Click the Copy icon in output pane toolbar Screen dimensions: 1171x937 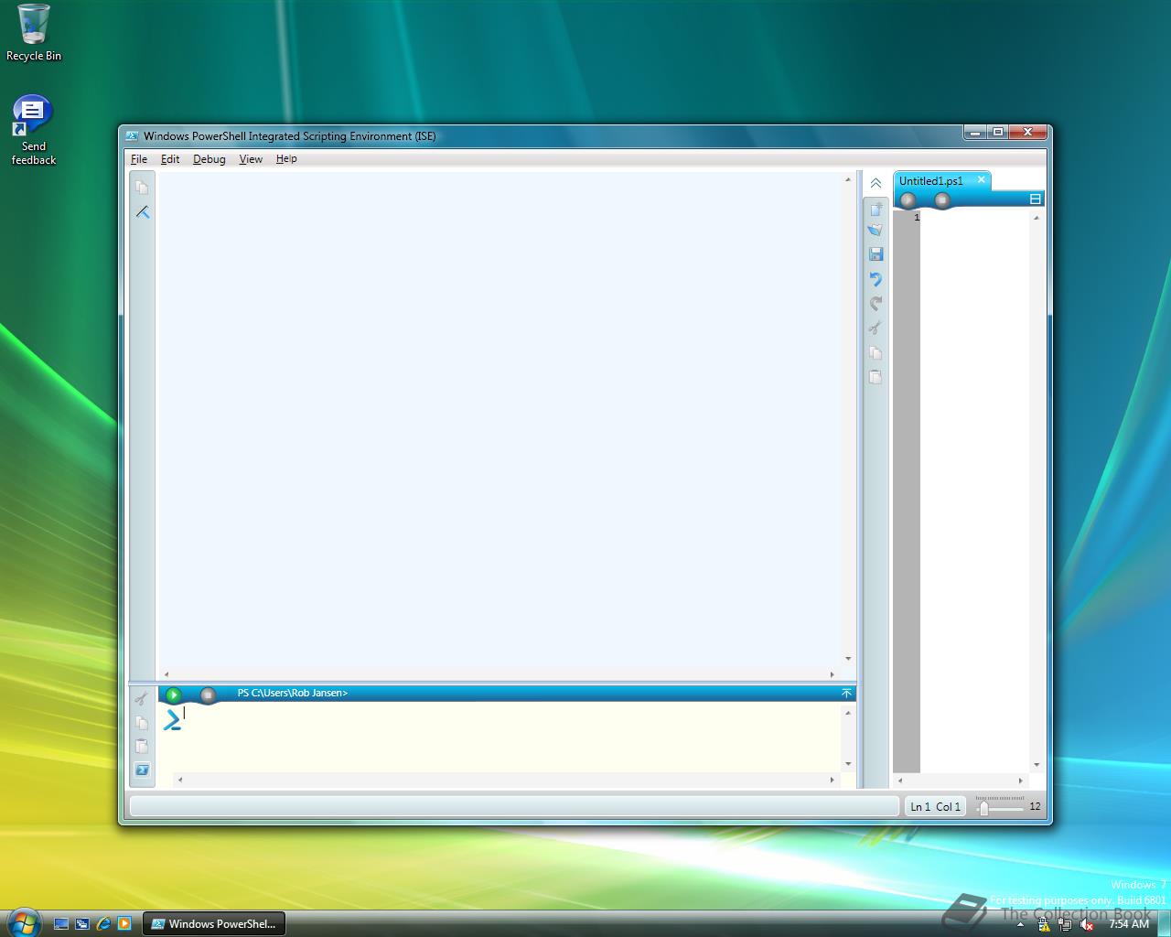point(142,188)
